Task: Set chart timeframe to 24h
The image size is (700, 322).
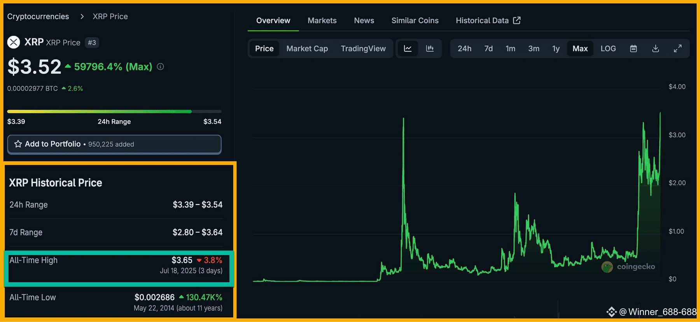Action: [464, 49]
